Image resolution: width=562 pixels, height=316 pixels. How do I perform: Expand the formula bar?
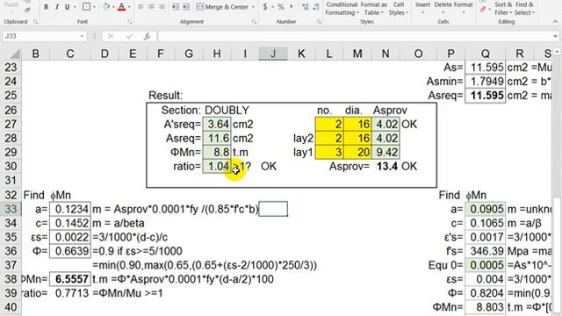click(555, 36)
